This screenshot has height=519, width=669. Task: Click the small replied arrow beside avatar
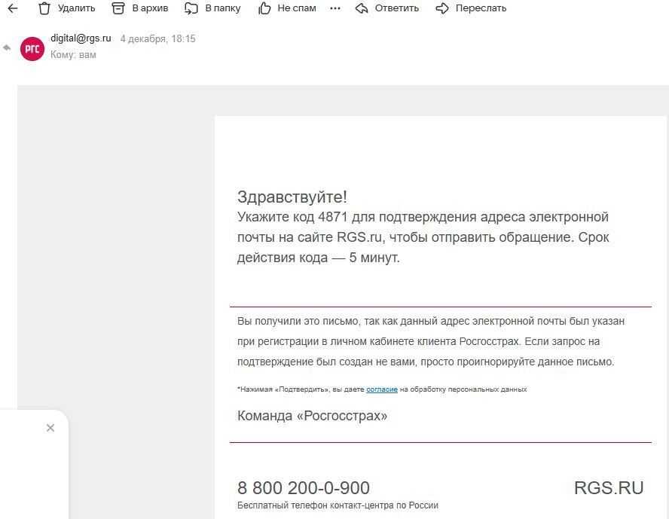(8, 48)
